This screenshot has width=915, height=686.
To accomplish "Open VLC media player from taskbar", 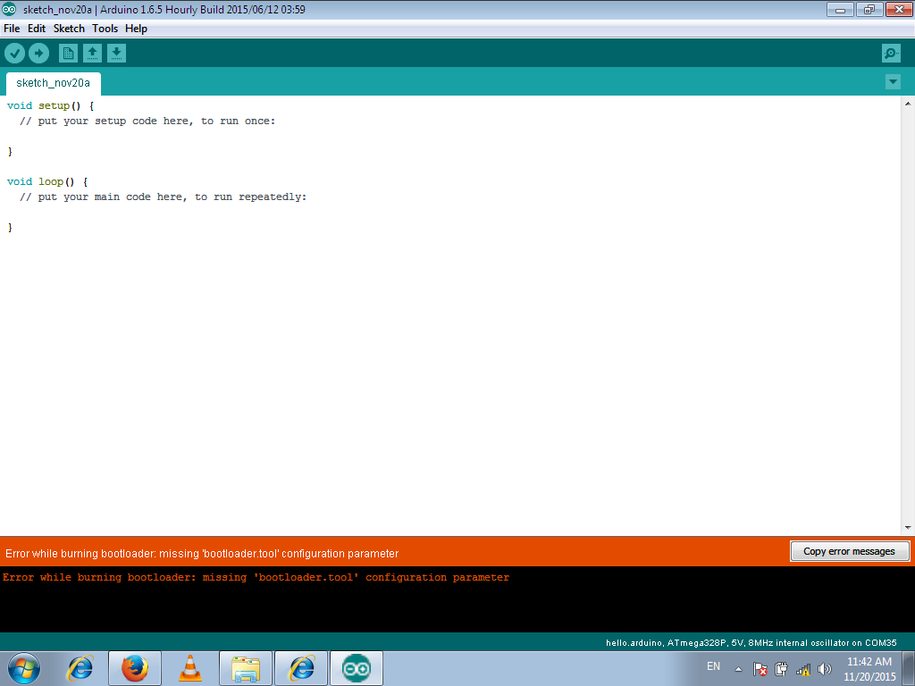I will click(190, 668).
